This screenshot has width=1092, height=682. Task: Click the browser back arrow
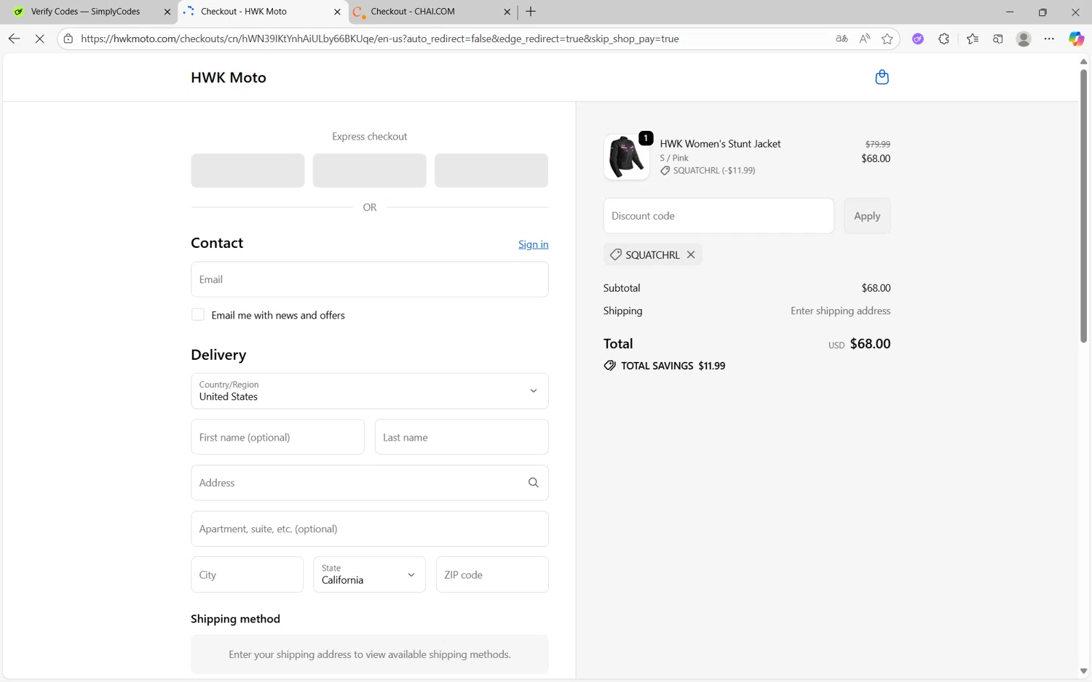point(14,39)
